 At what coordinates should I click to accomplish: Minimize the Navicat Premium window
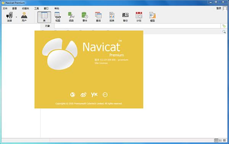[210, 2]
